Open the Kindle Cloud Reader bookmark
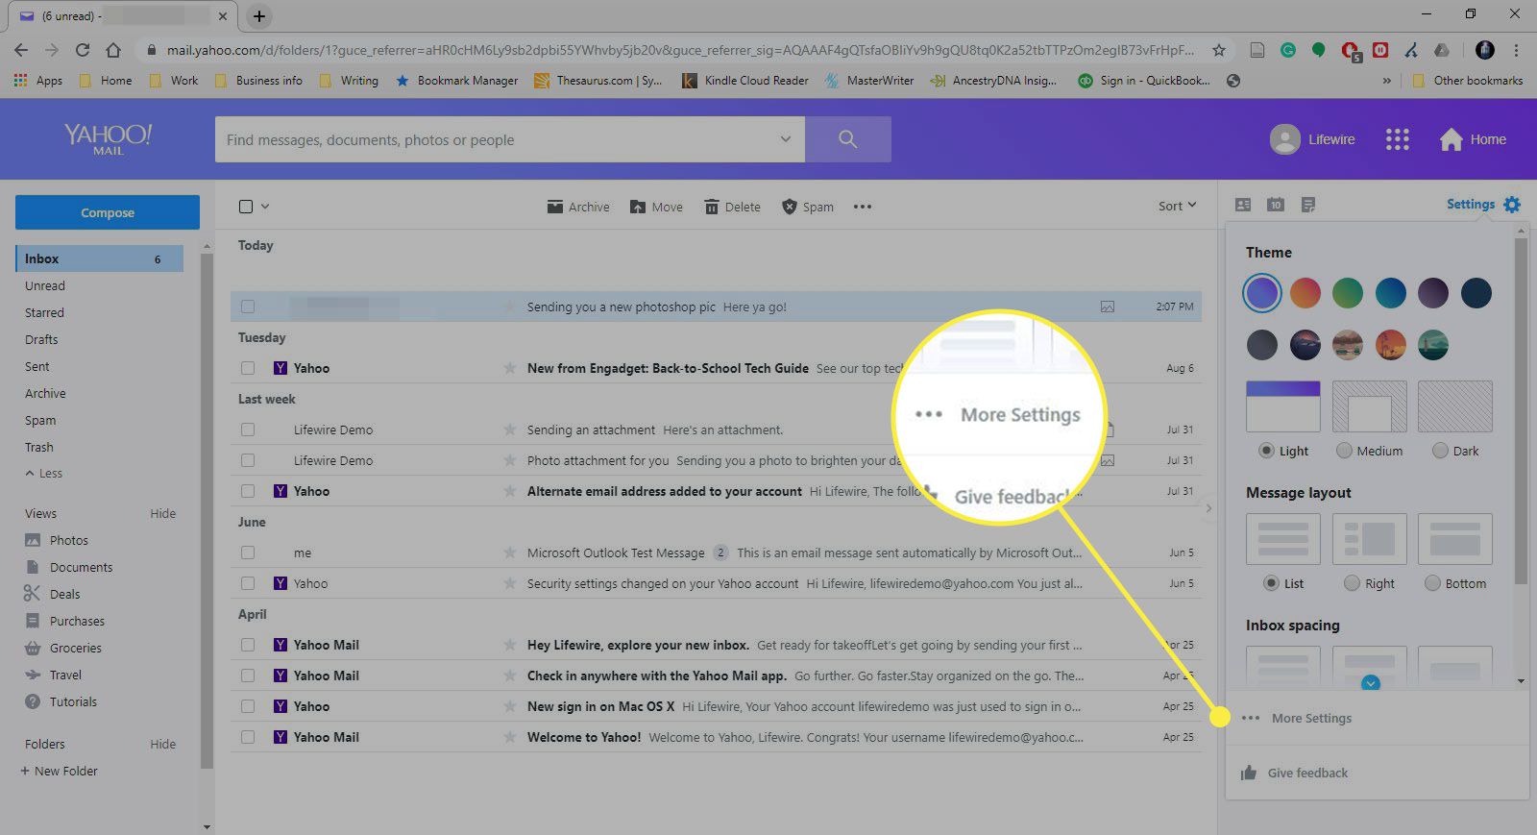 745,81
